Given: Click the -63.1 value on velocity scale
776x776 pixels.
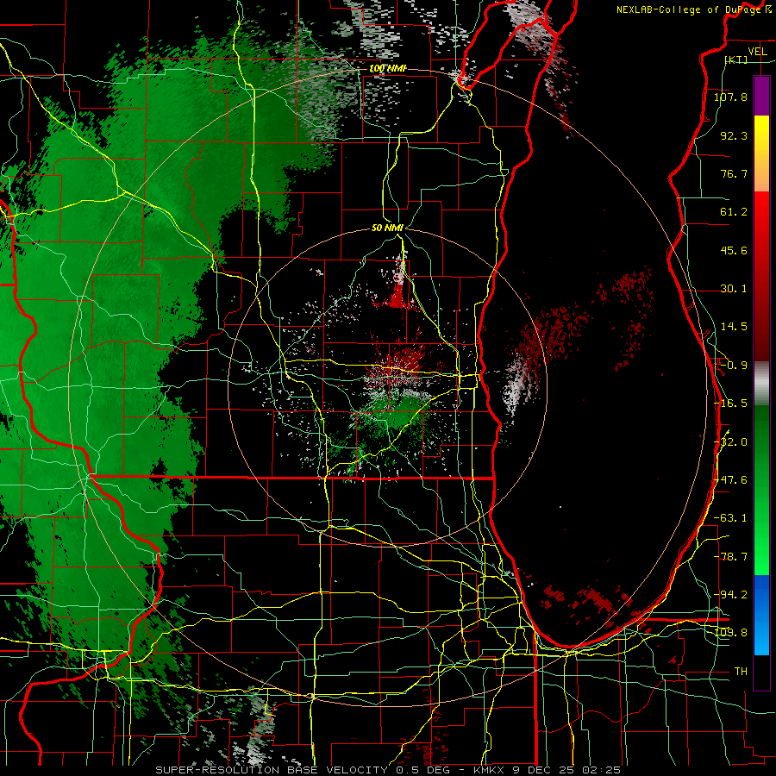Looking at the screenshot, I should tap(730, 518).
